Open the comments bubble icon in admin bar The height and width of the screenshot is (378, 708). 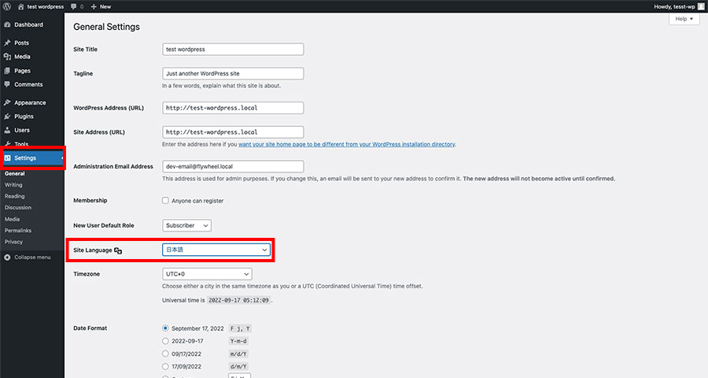coord(75,6)
